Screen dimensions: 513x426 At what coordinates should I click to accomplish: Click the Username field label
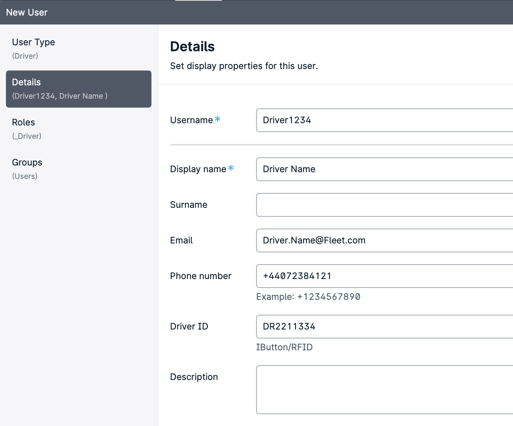[x=191, y=120]
